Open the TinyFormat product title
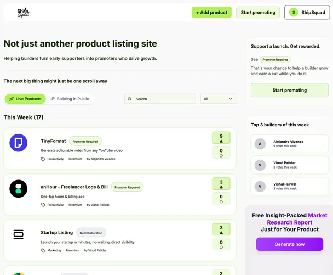The height and width of the screenshot is (275, 333). pyautogui.click(x=53, y=141)
